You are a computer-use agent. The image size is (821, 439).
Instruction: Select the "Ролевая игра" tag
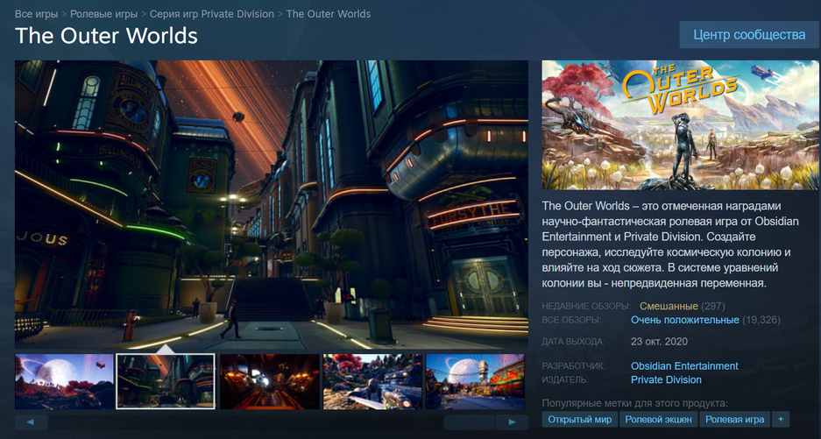point(734,419)
